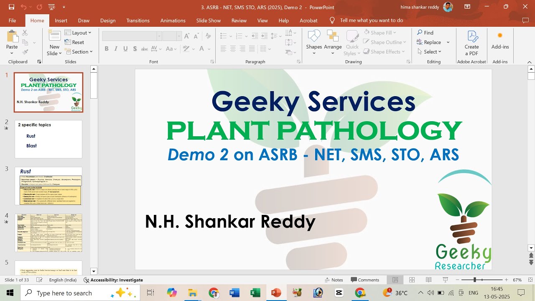
Task: Click the Paragraph dialog launcher arrow
Action: coord(298,62)
